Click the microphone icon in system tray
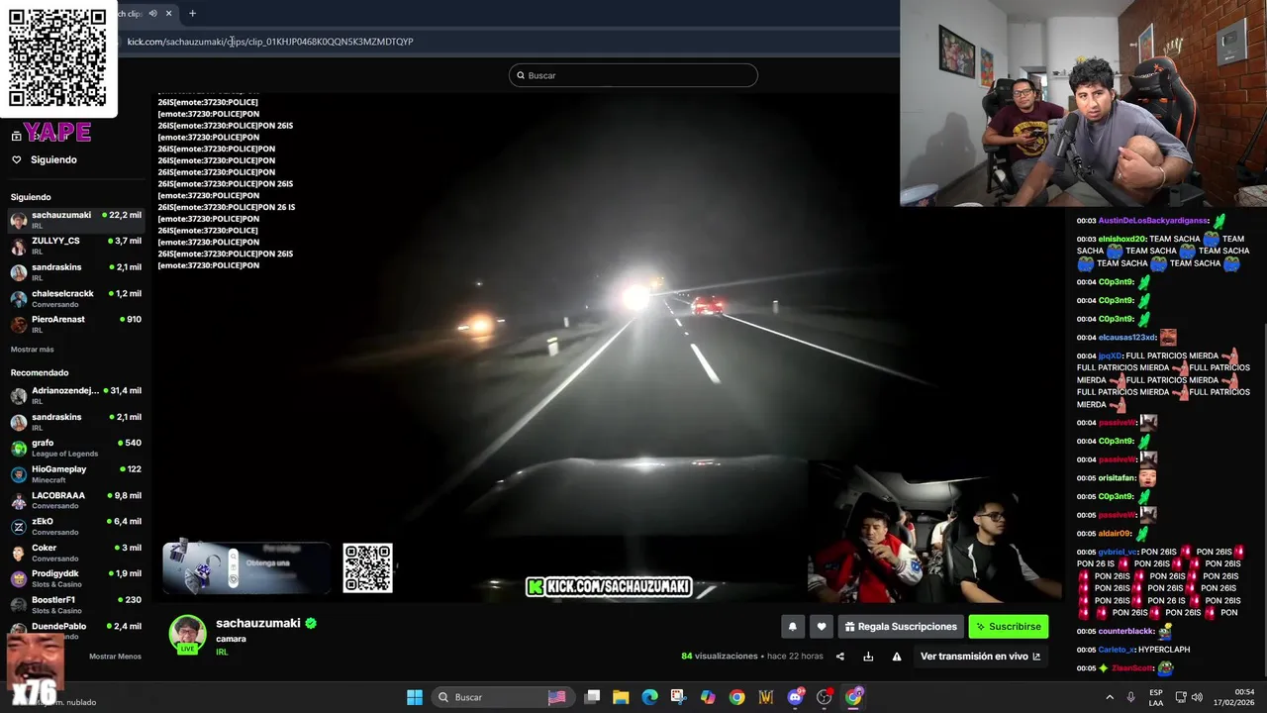The height and width of the screenshot is (713, 1267). tap(1130, 697)
